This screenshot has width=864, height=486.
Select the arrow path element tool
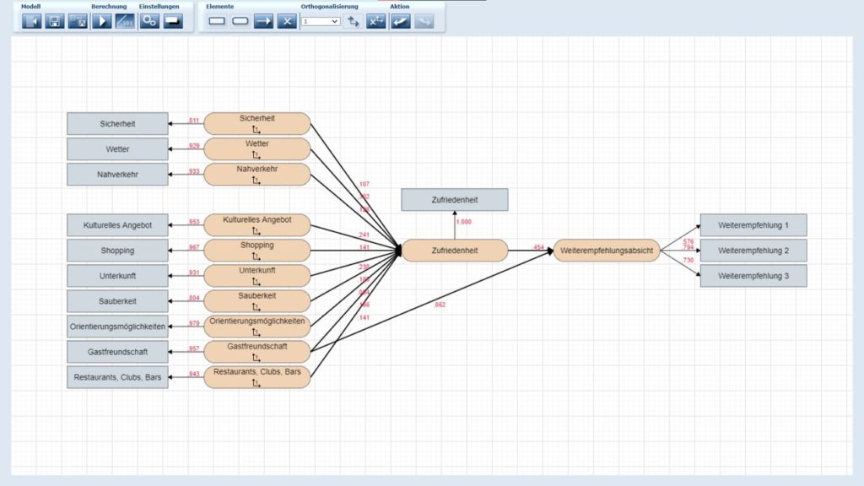[264, 21]
